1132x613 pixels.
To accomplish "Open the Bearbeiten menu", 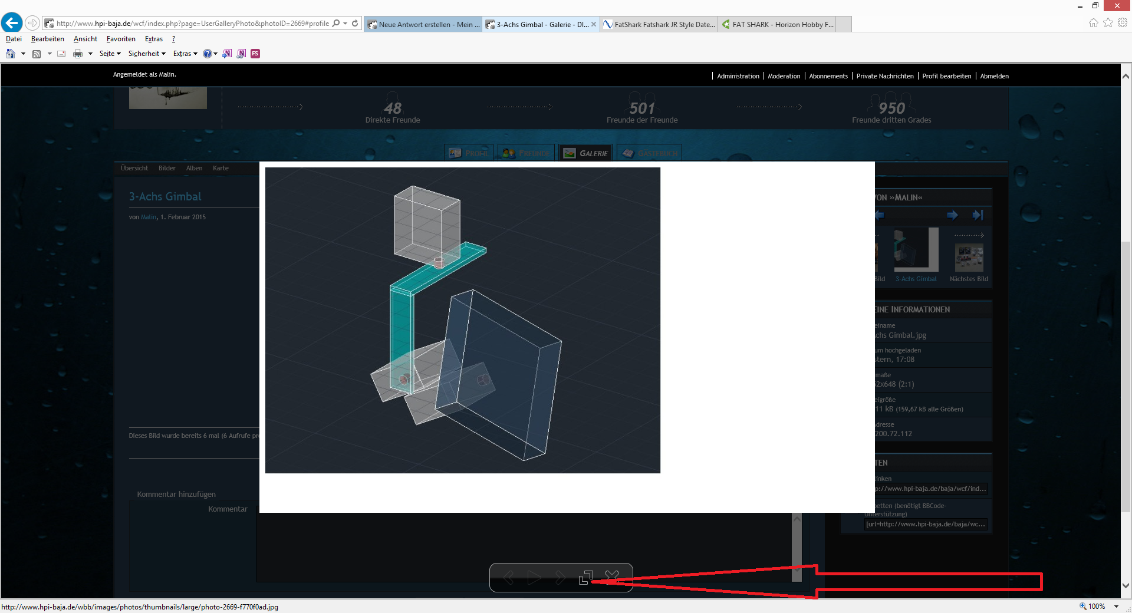I will (x=48, y=39).
